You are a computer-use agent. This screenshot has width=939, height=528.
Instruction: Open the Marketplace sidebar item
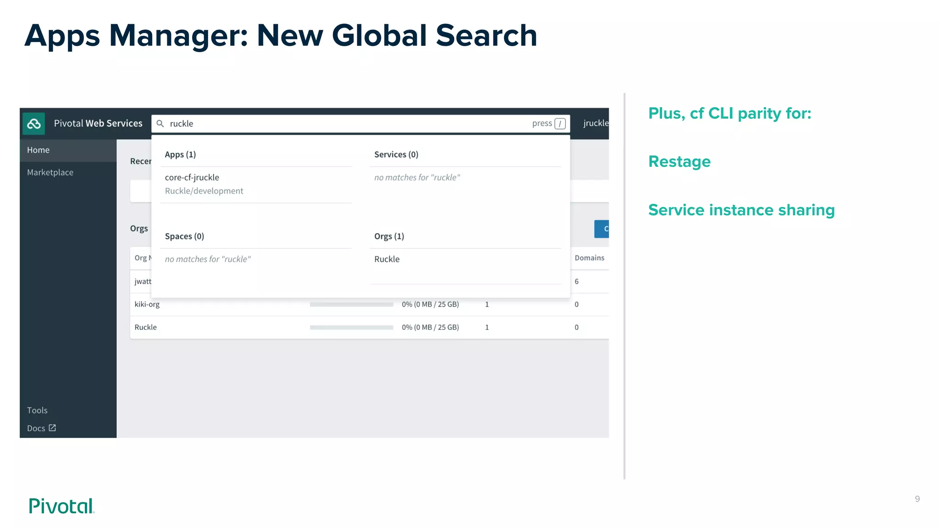tap(68, 172)
